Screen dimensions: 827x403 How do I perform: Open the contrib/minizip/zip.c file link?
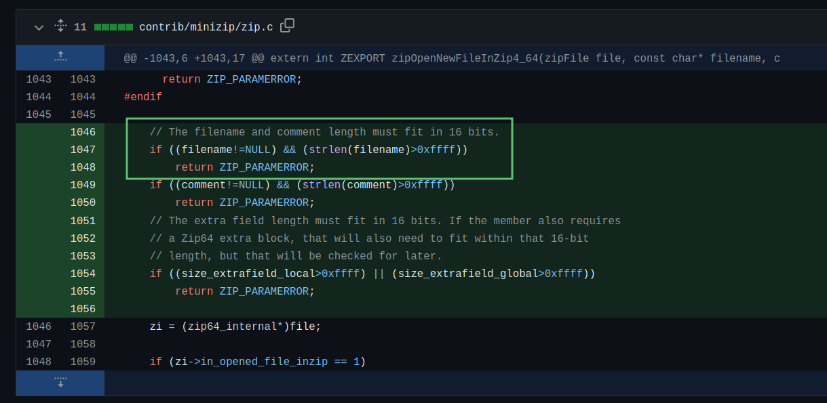pyautogui.click(x=206, y=27)
